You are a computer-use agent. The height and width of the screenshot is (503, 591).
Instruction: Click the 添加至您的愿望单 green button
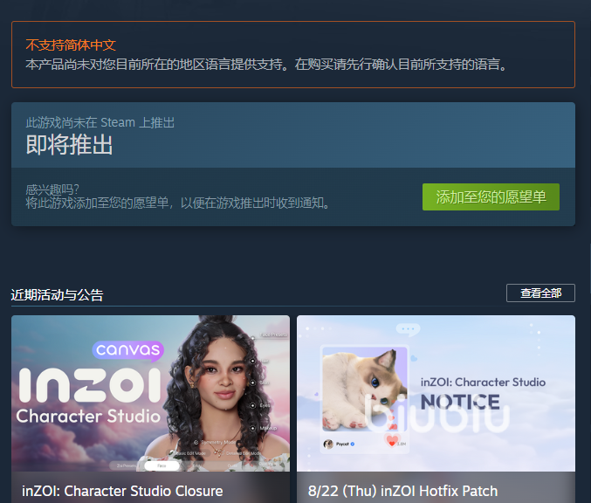[x=491, y=196]
